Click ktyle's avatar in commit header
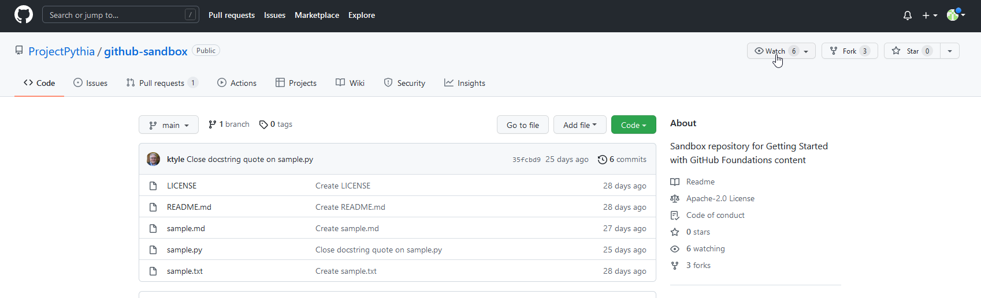The width and height of the screenshot is (981, 298). [153, 159]
